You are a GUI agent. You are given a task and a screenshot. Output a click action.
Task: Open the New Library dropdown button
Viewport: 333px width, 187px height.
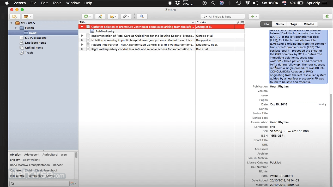pos(27,16)
